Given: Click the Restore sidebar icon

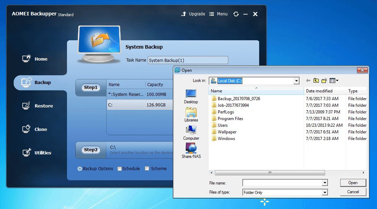Looking at the screenshot, I should point(26,106).
